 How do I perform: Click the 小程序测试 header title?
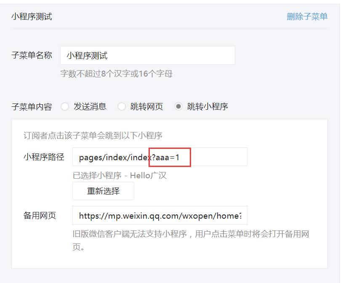[32, 16]
